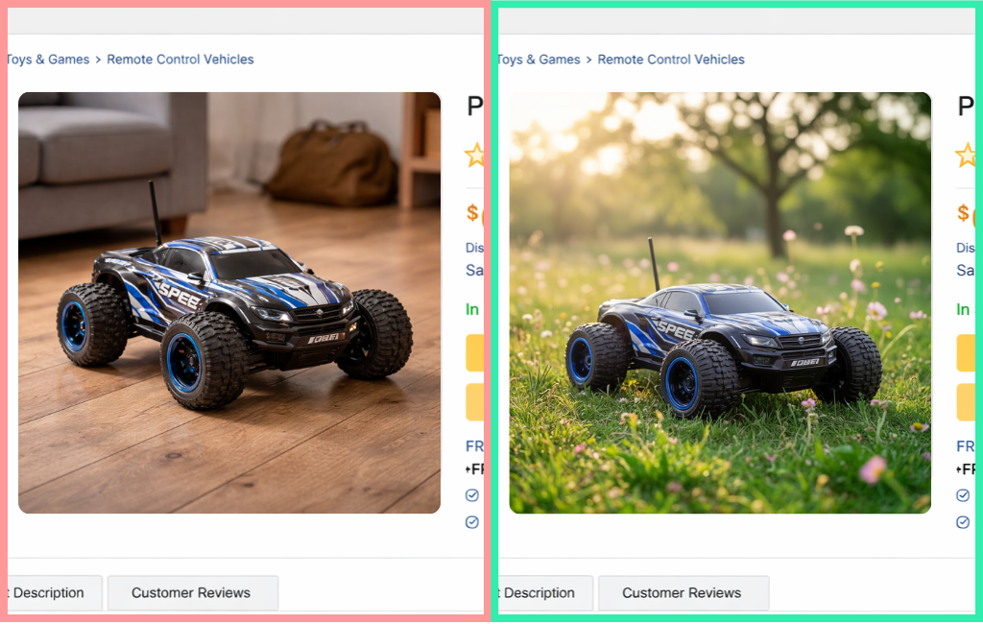Click breadcrumb chevron separator above the meadow car photo
The image size is (983, 624).
pyautogui.click(x=588, y=60)
